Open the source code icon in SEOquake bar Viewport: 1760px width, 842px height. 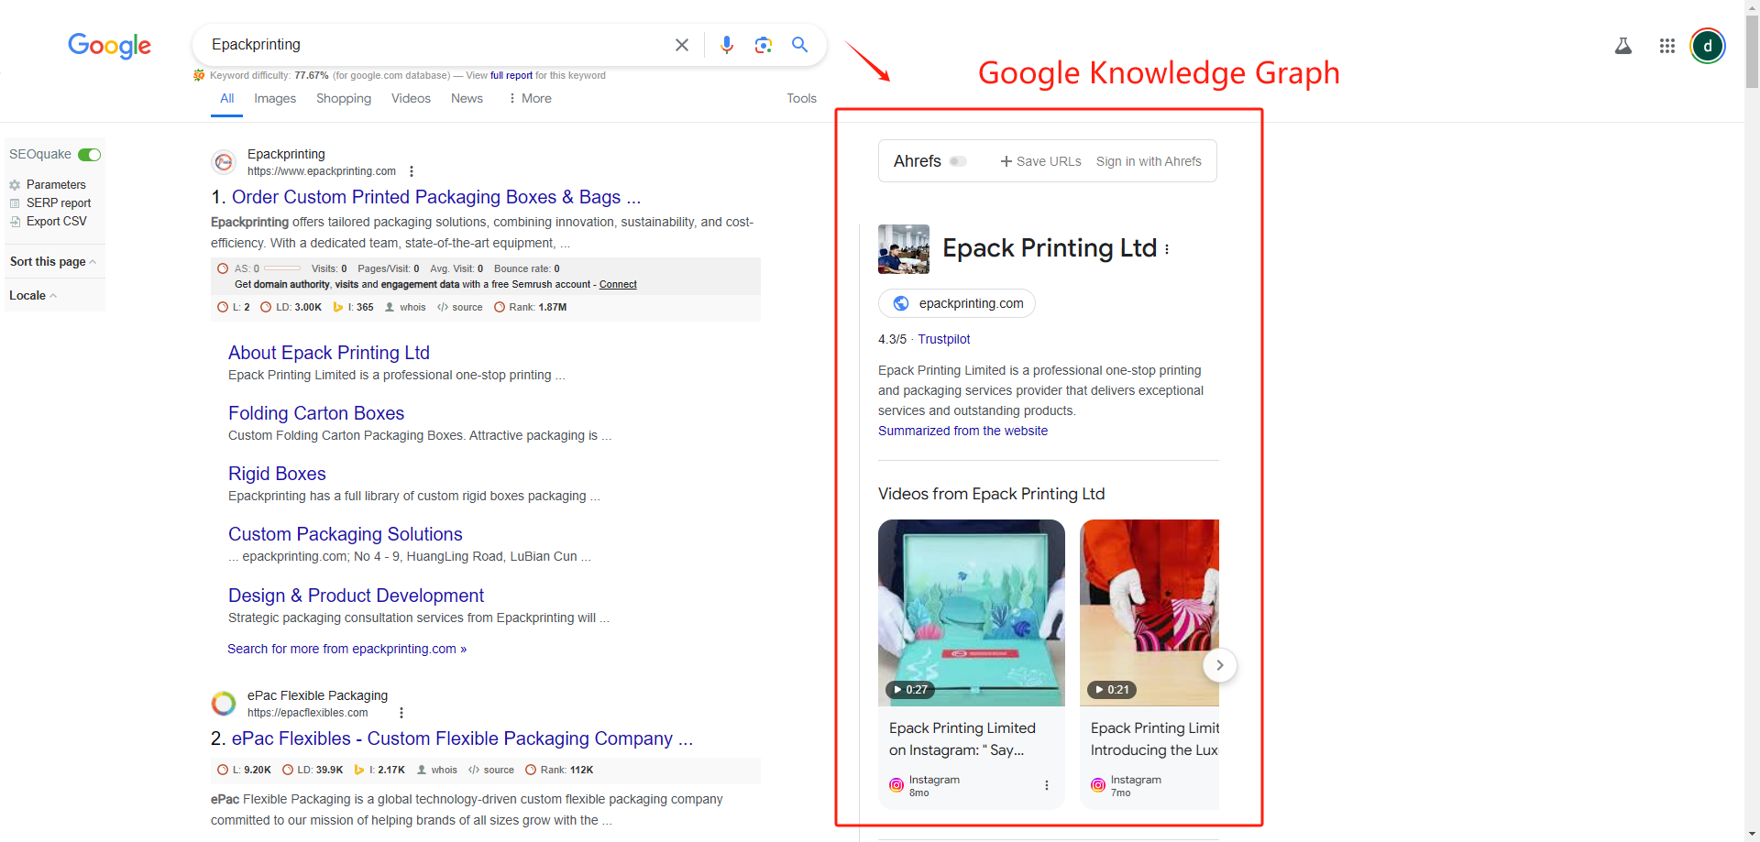pyautogui.click(x=441, y=307)
